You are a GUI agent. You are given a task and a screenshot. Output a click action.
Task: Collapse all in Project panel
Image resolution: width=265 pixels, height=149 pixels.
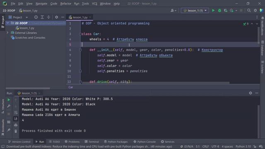point(48,17)
